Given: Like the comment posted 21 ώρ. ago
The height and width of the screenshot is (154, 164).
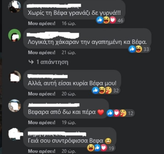Looking at the screenshot, I should (42, 52).
